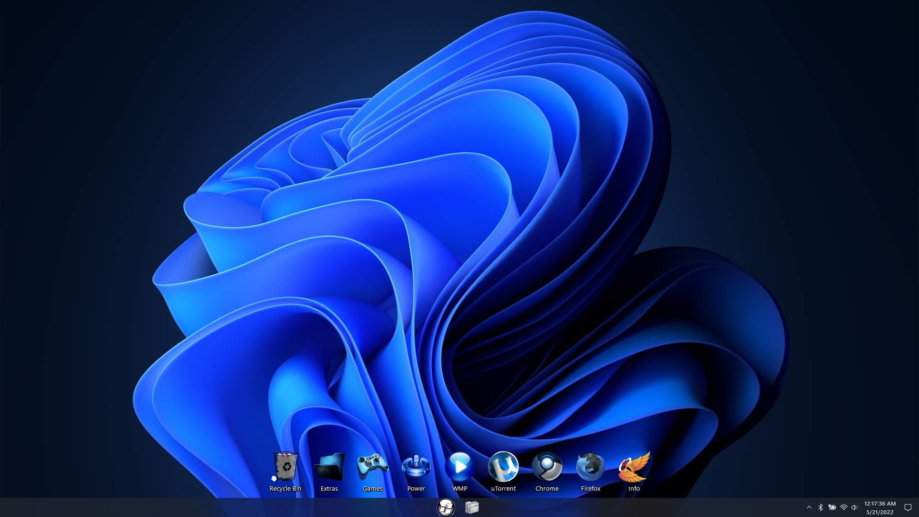Launch the Games controller icon
Image resolution: width=919 pixels, height=517 pixels.
[x=372, y=466]
